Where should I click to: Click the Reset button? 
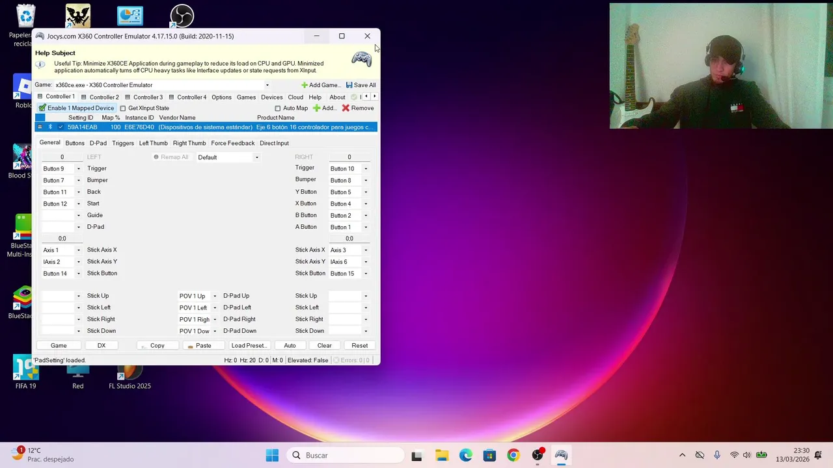(359, 346)
